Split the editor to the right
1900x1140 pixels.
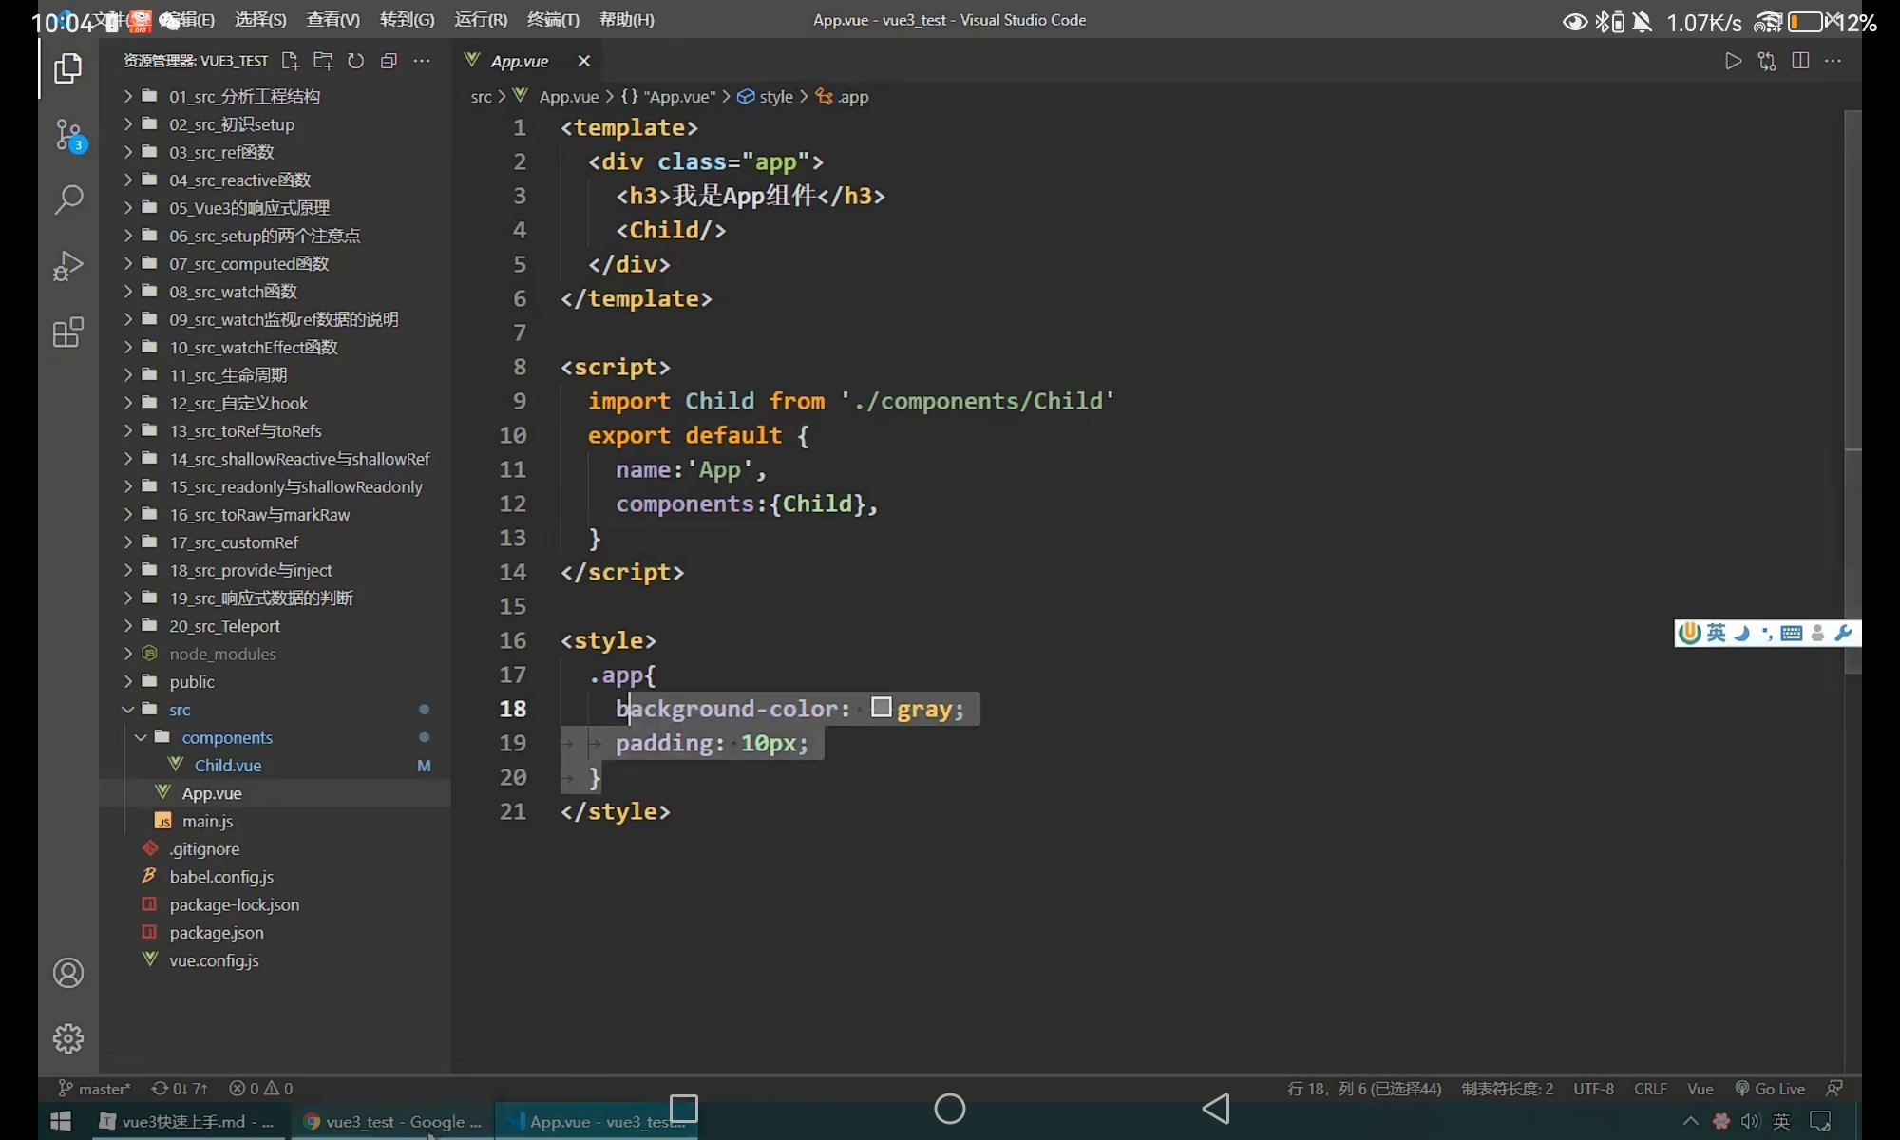[x=1800, y=61]
